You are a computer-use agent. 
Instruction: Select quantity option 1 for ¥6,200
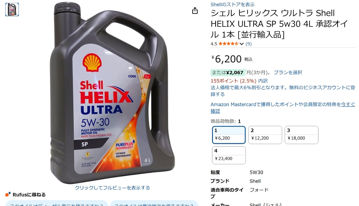click(x=229, y=135)
